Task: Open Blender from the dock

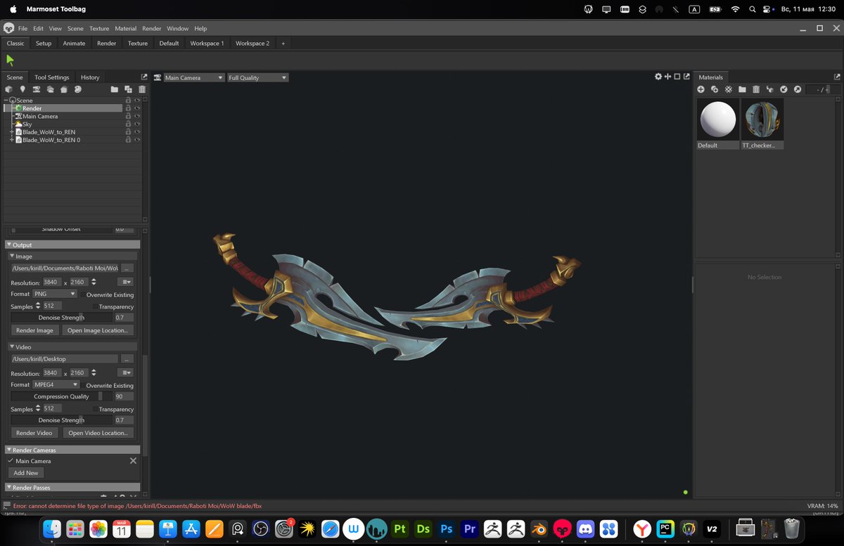Action: click(x=539, y=528)
